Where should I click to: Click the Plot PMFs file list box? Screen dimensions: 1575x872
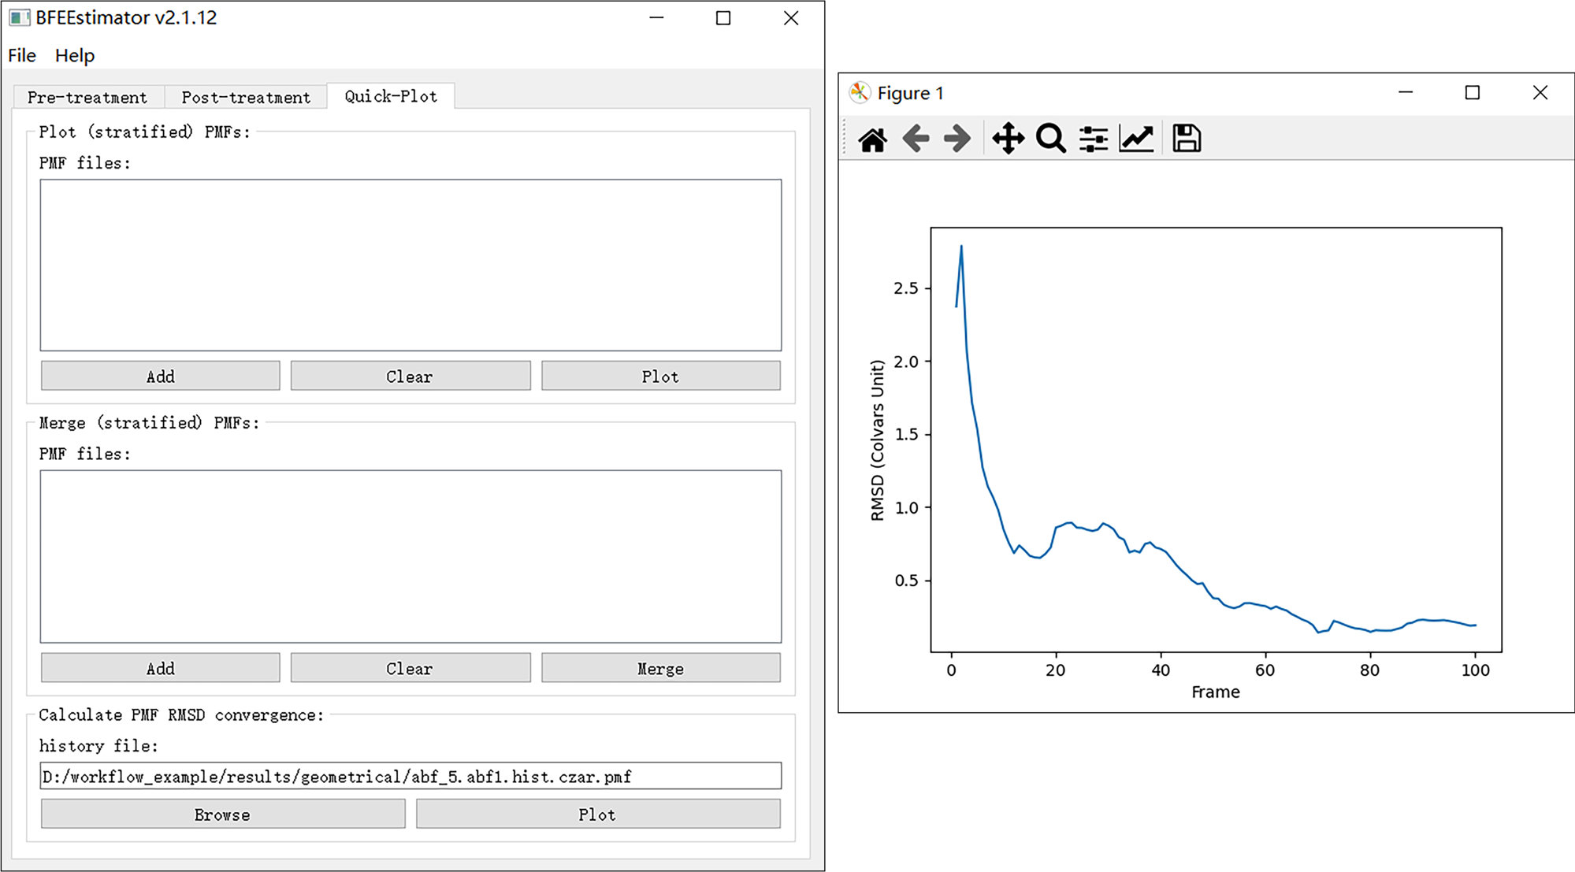pos(410,265)
